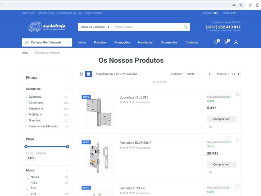
Task: Tick the GNS brand checkbox
Action: 28,193
